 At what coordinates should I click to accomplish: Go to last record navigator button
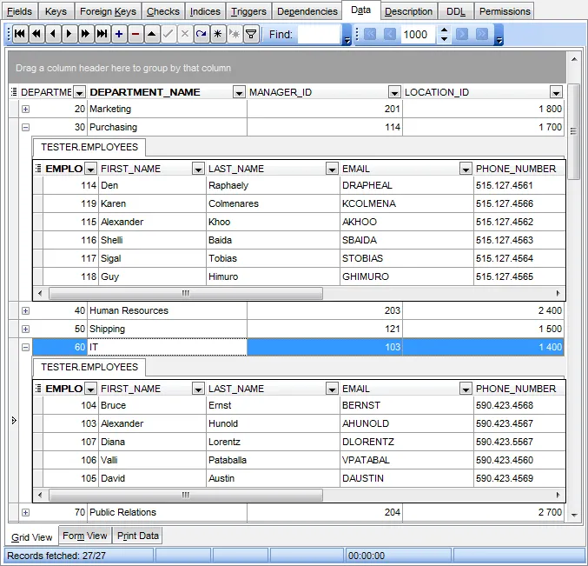point(102,34)
